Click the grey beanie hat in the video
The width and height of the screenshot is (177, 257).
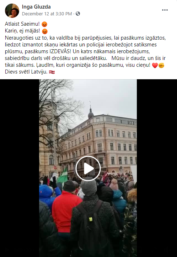tap(89, 186)
